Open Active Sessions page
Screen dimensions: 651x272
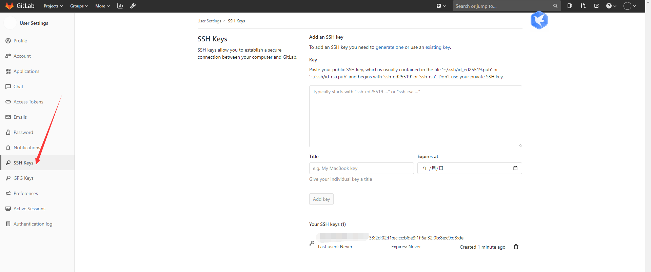pyautogui.click(x=37, y=209)
